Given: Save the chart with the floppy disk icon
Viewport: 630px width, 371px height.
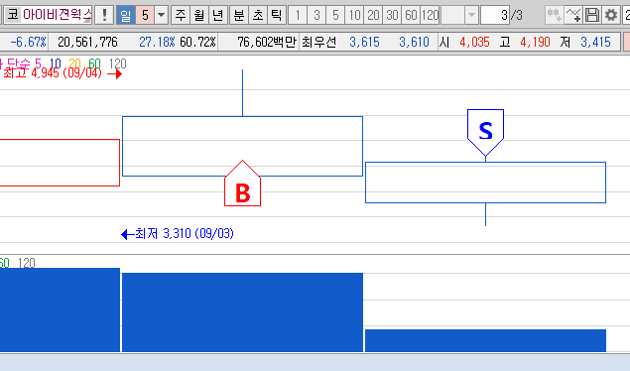Looking at the screenshot, I should [592, 15].
